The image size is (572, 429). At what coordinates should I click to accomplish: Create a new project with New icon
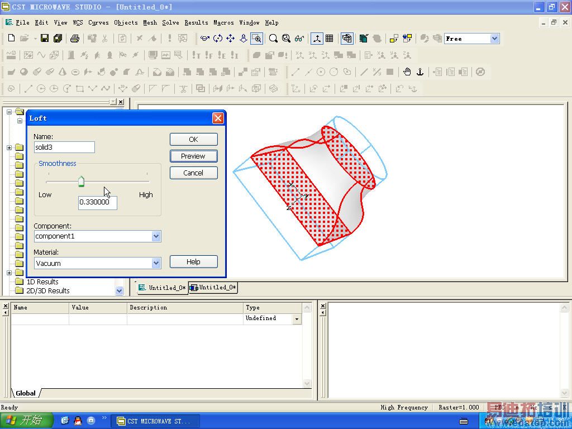click(11, 39)
